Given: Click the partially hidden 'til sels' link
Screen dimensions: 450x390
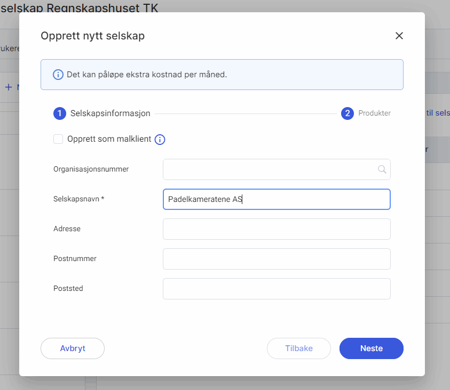Looking at the screenshot, I should pos(438,113).
